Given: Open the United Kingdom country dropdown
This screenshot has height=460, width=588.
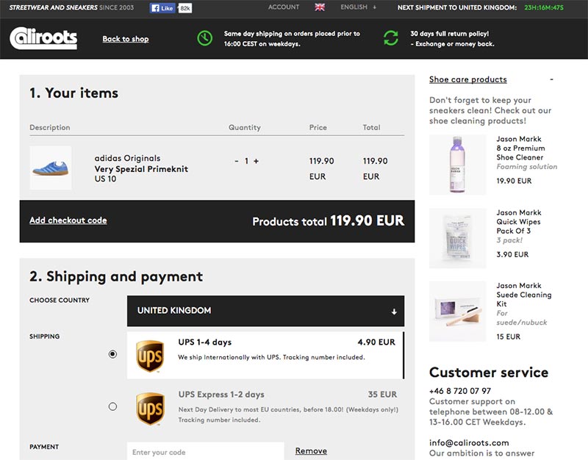Looking at the screenshot, I should click(265, 311).
